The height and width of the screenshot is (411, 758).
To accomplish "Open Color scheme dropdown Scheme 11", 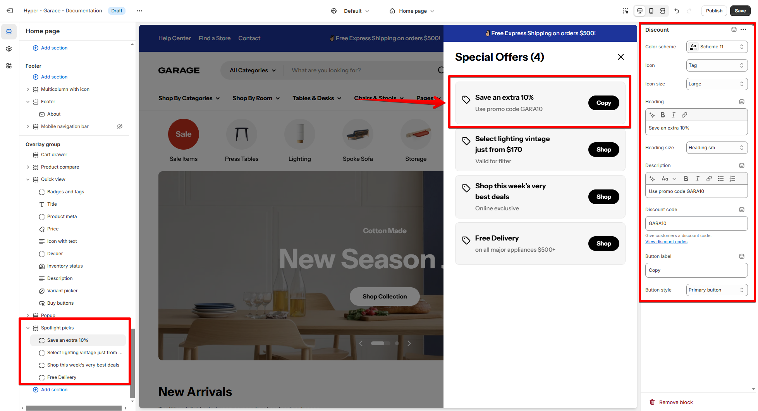I will pos(717,47).
